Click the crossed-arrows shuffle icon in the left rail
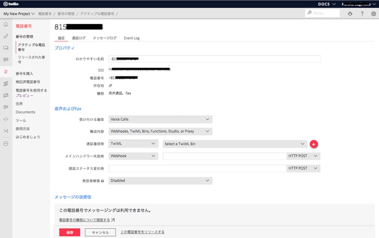Viewport: 379px width, 238px height. click(6, 131)
